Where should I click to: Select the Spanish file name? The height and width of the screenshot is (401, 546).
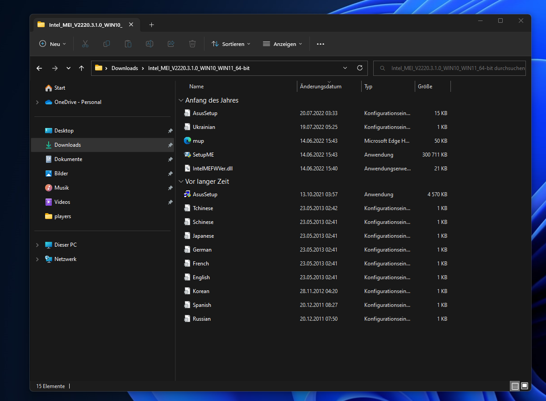[x=202, y=305]
